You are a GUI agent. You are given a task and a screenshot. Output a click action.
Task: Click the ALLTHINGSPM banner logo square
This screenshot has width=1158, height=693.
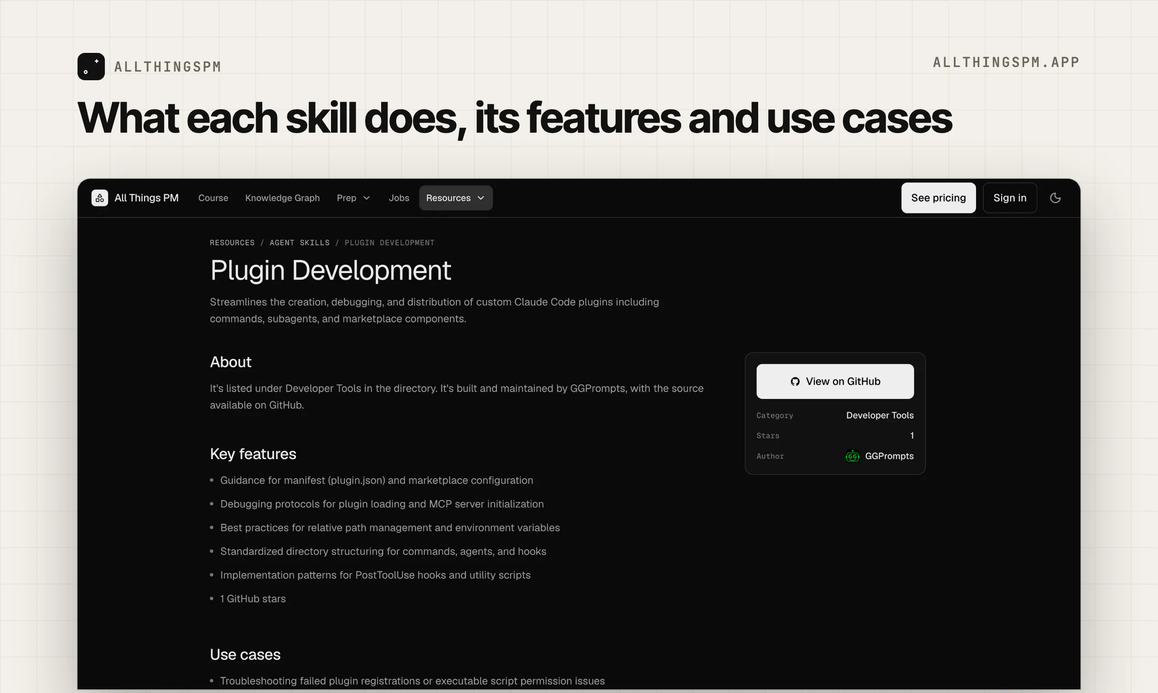point(91,66)
